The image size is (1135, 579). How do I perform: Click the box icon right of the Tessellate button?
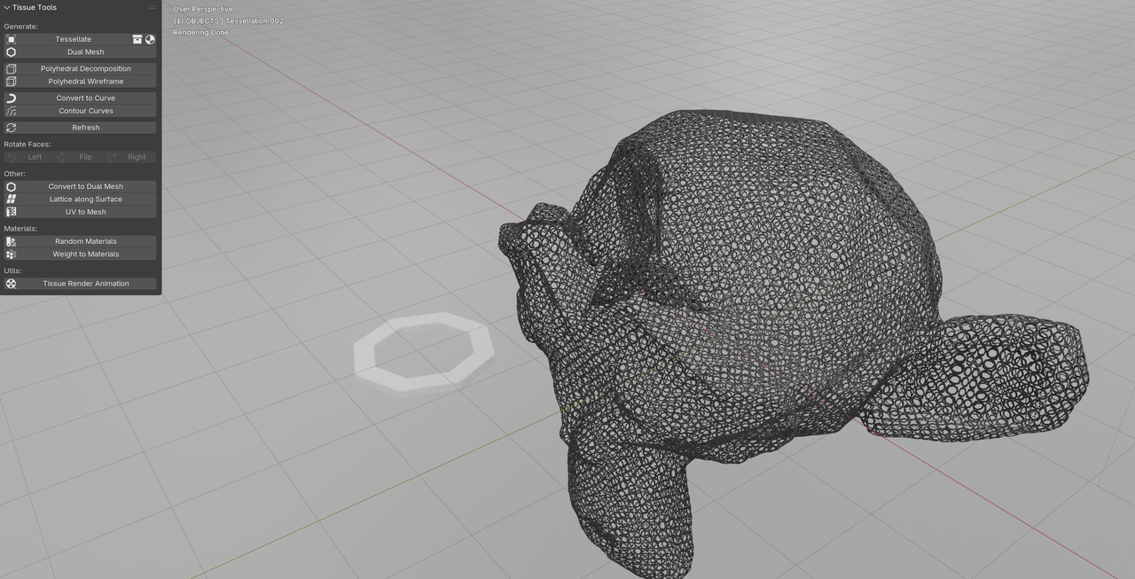point(137,39)
